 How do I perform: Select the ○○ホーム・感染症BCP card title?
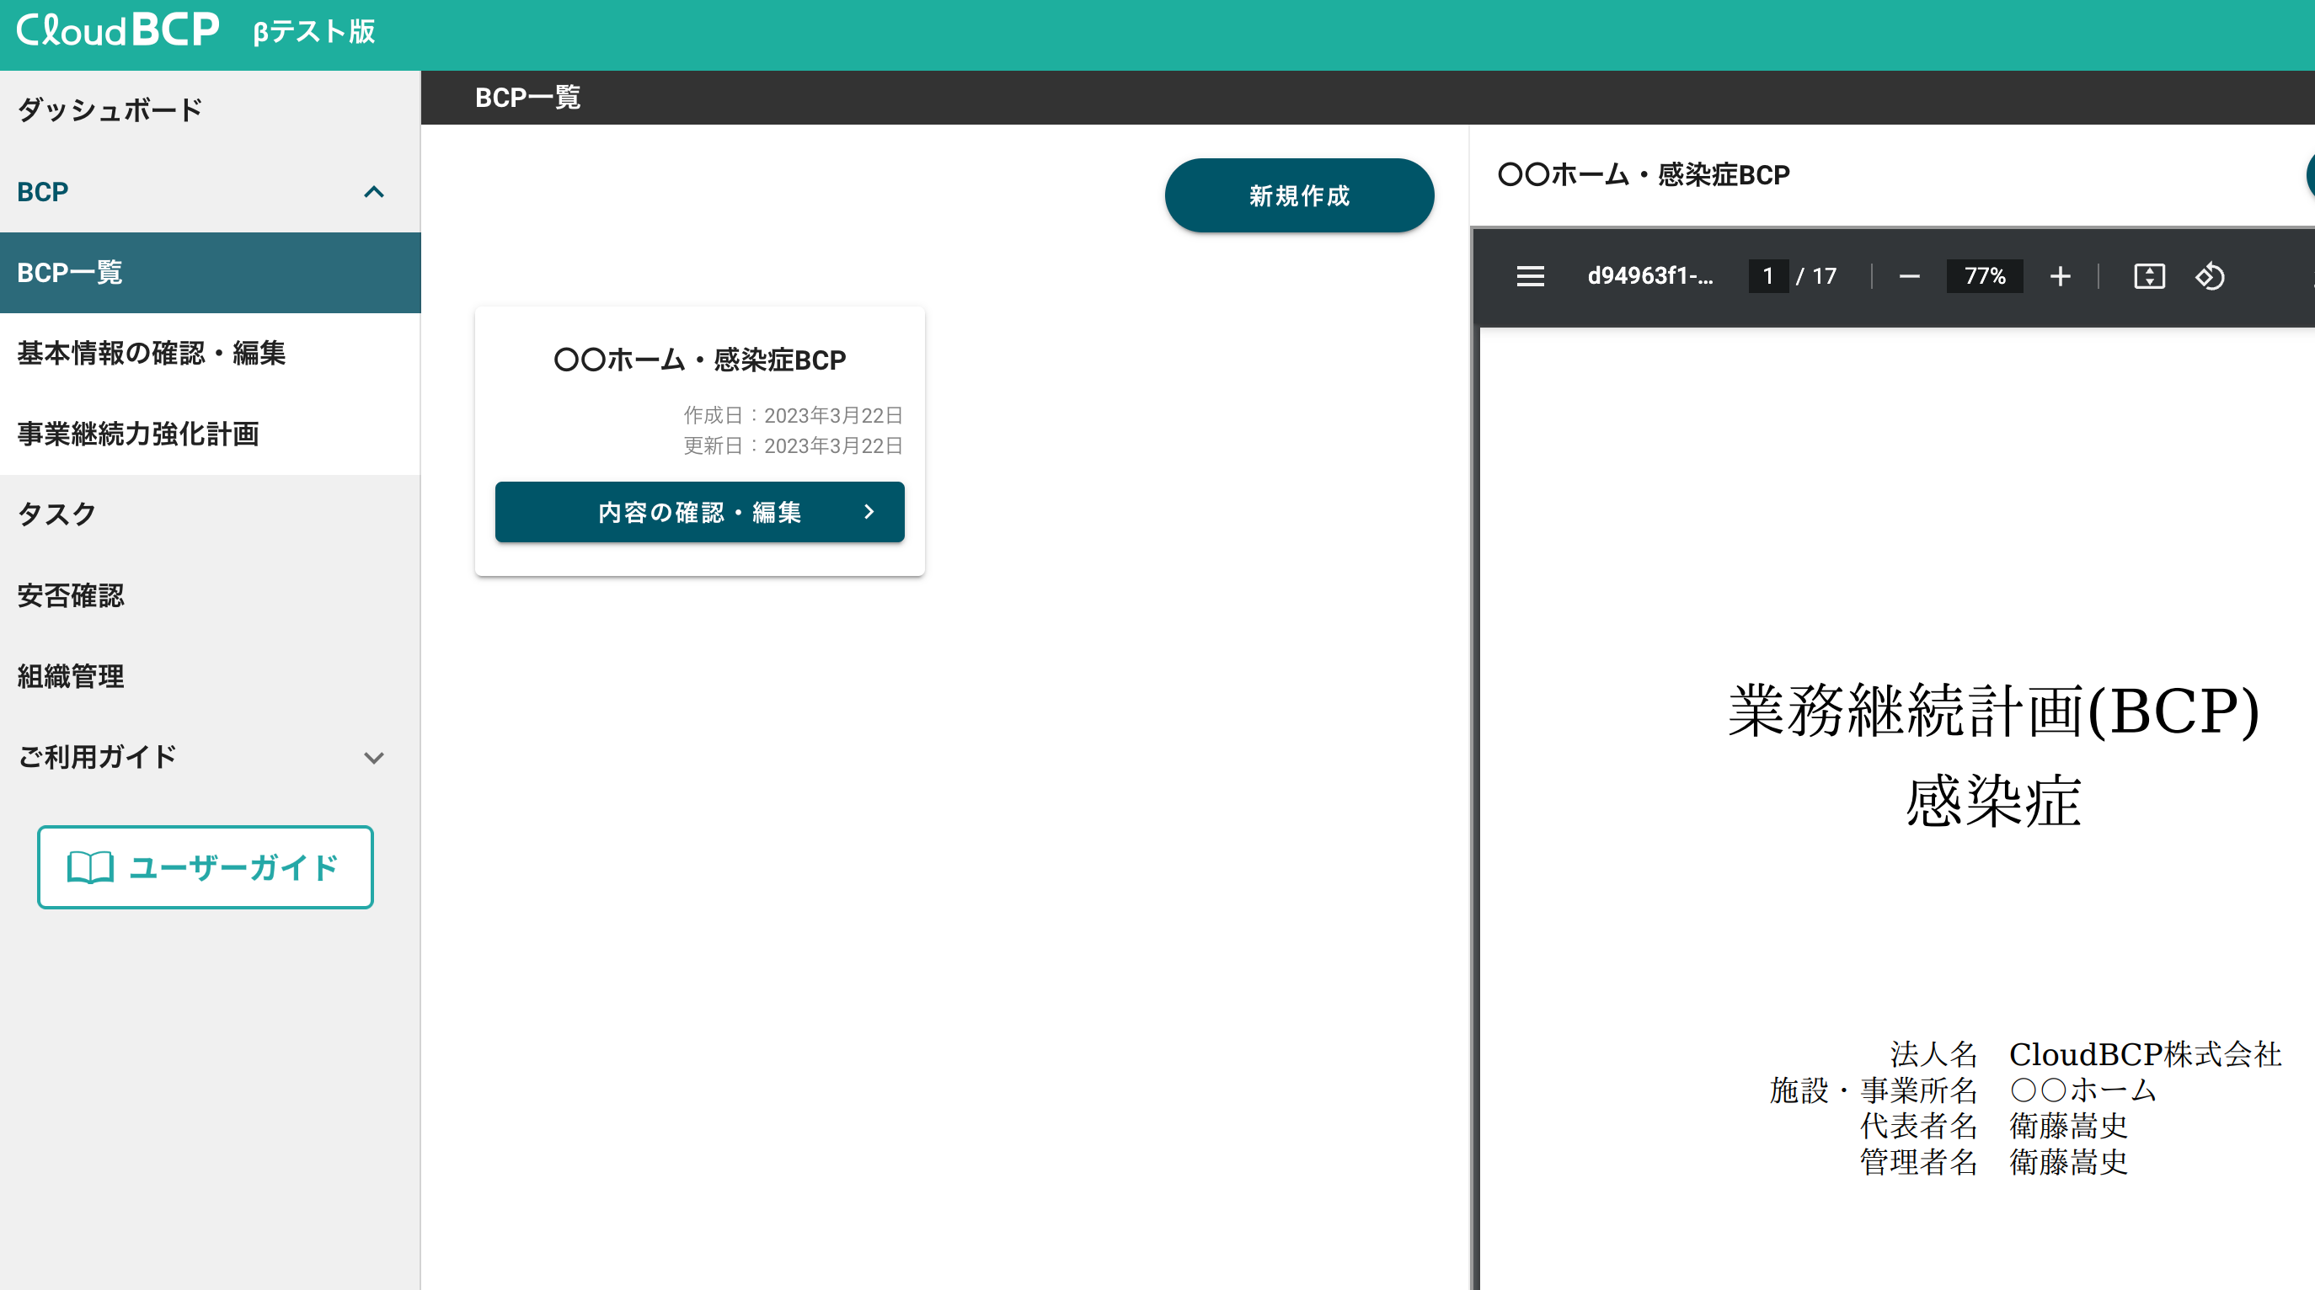point(699,360)
